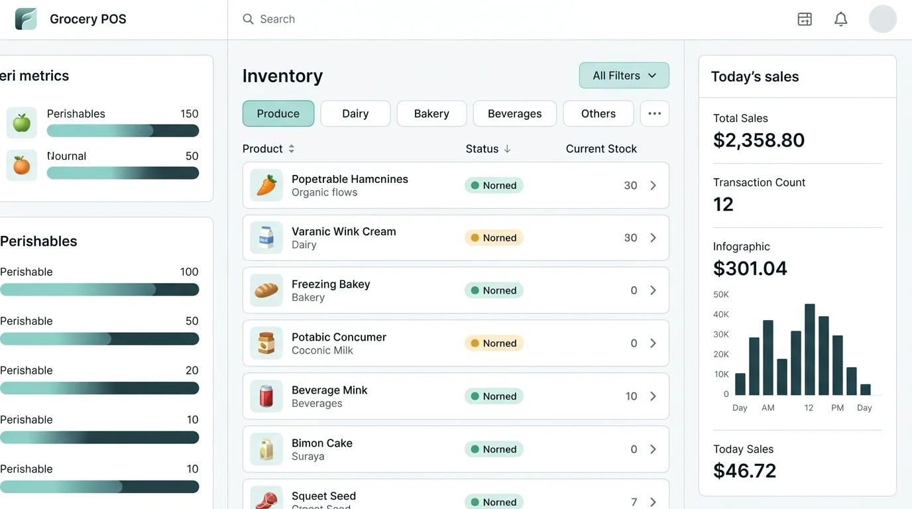
Task: Click the Total Sales value $2,358.80
Action: pos(759,140)
